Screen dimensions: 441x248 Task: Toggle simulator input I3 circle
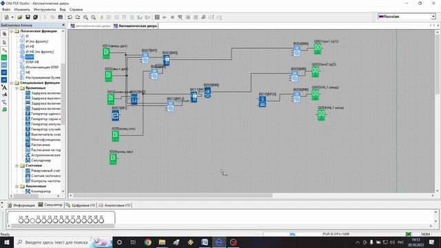point(50,220)
